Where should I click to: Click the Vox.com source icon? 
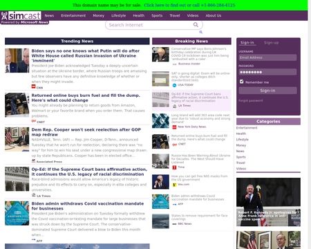174,185
